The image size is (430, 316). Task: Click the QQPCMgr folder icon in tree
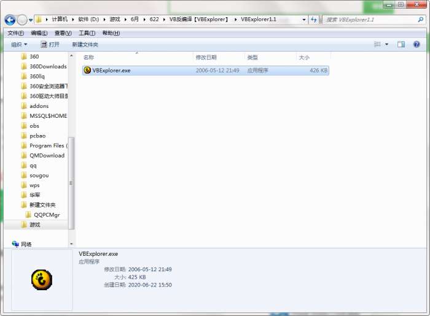tap(28, 215)
